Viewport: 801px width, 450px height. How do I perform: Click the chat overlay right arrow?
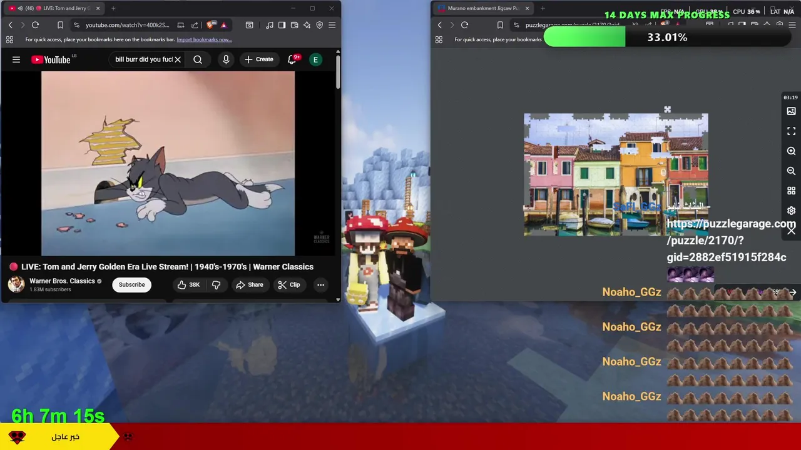pyautogui.click(x=792, y=292)
